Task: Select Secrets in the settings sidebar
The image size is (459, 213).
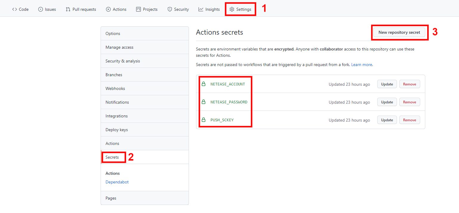Action: click(x=112, y=157)
